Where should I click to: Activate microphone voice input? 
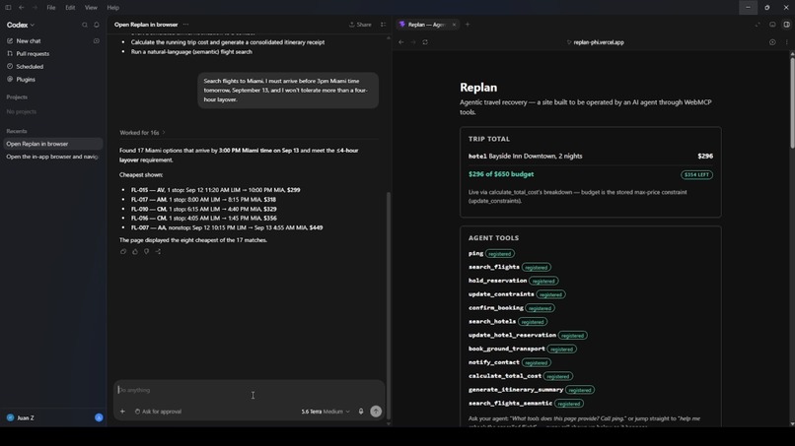pyautogui.click(x=361, y=412)
